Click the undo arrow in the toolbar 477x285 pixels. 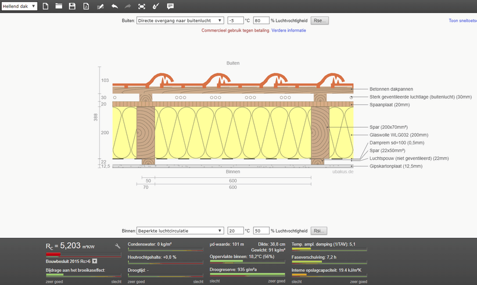[x=114, y=6]
